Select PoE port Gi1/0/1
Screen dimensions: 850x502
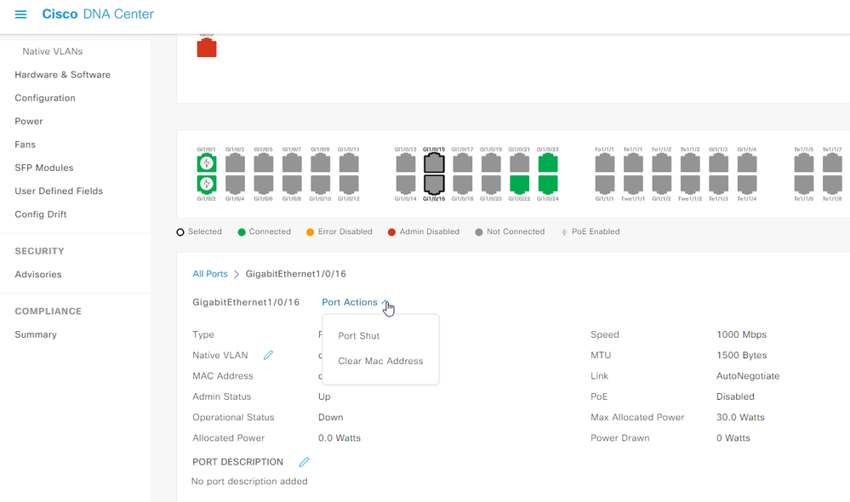pyautogui.click(x=207, y=163)
